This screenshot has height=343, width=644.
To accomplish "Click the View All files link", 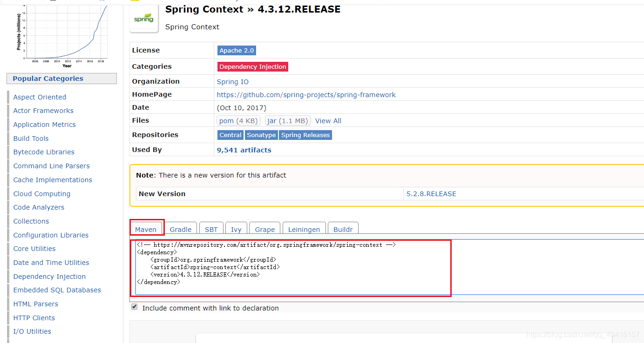I will tap(328, 121).
